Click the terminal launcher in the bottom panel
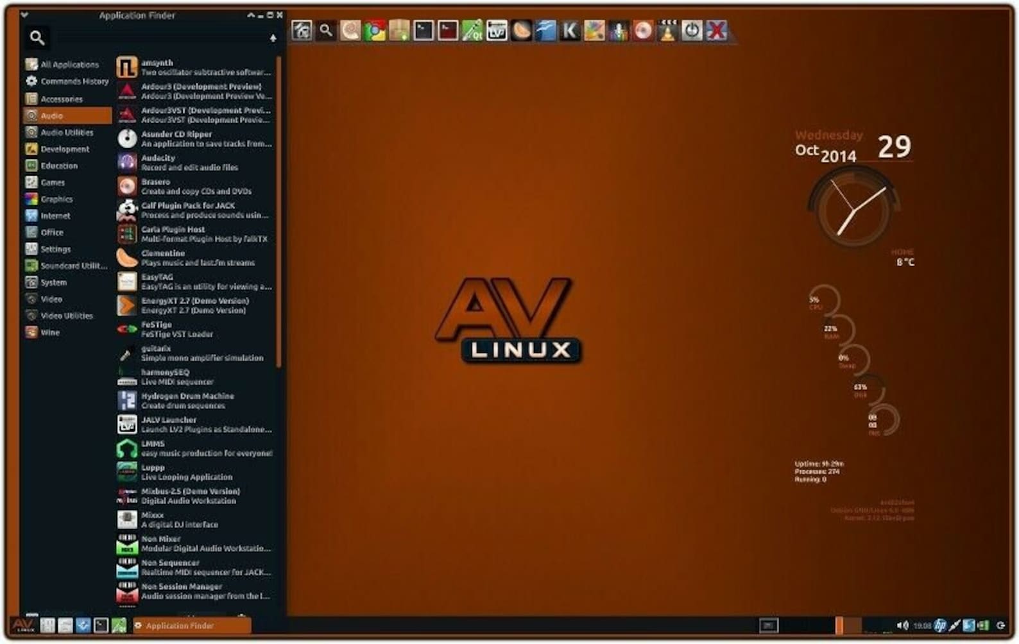 [x=101, y=625]
